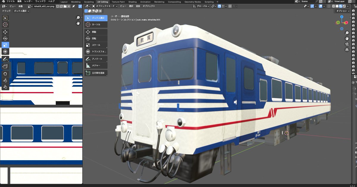Click the red X axis on navigation gizmo

pyautogui.click(x=346, y=23)
